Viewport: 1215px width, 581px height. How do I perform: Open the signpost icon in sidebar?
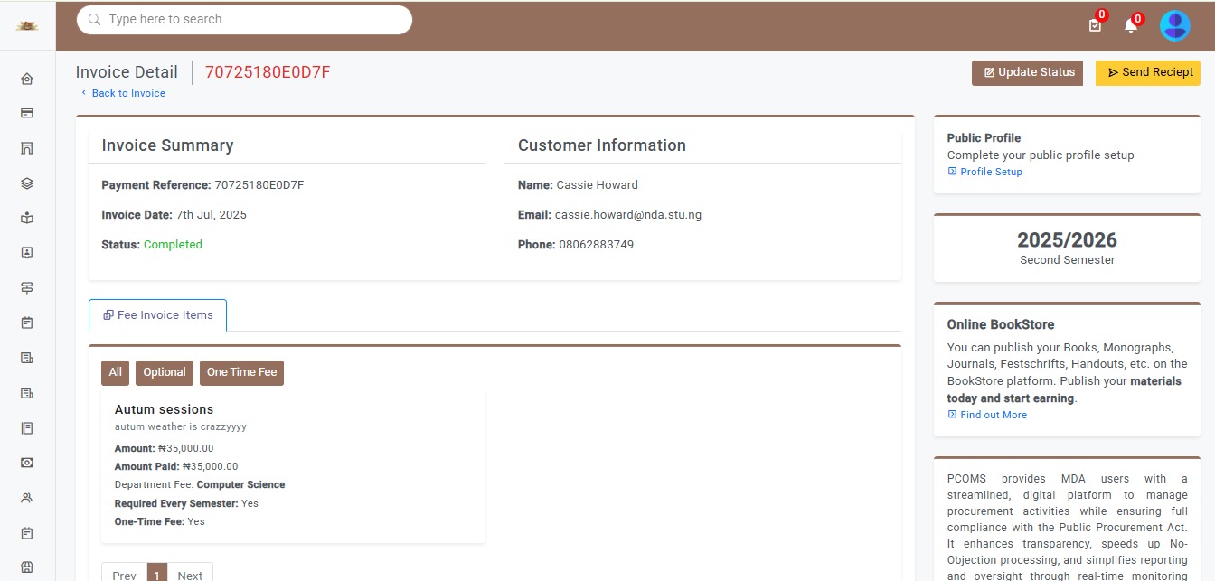(27, 287)
